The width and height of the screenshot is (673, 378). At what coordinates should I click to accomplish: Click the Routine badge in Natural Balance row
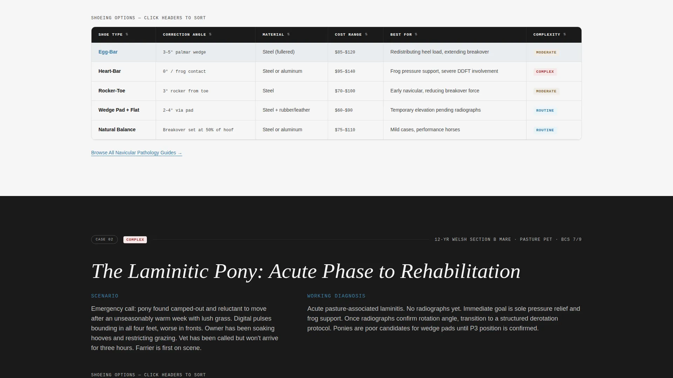point(545,130)
